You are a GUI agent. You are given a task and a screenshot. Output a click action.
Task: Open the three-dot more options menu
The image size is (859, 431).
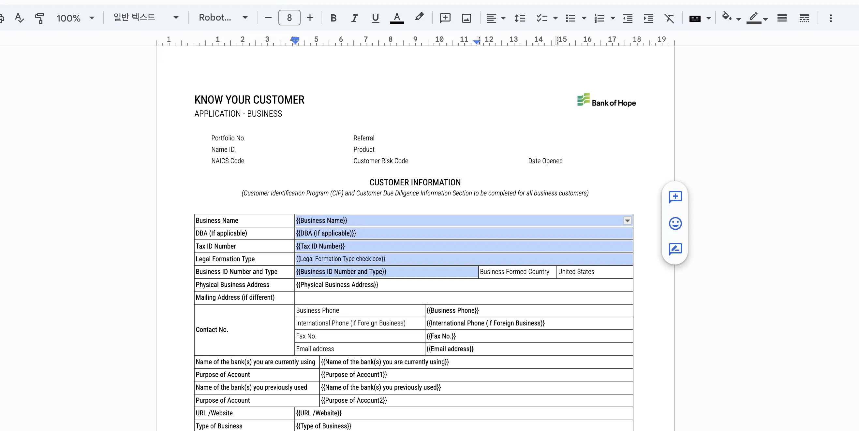[831, 18]
